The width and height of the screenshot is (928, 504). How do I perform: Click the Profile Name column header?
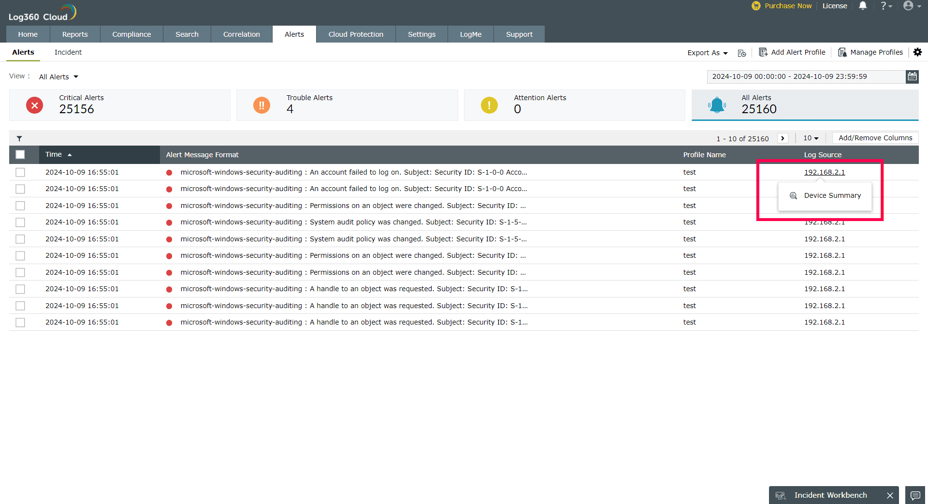coord(704,155)
